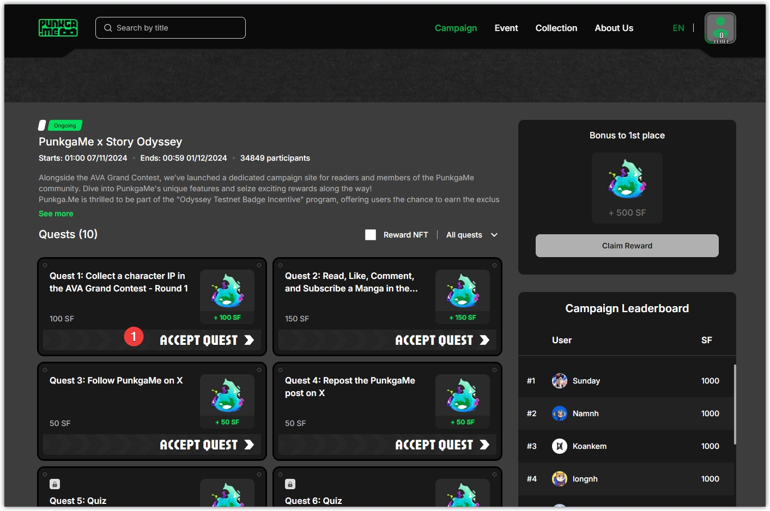770x511 pixels.
Task: Click Namnh's avatar in leaderboard
Action: tap(559, 413)
